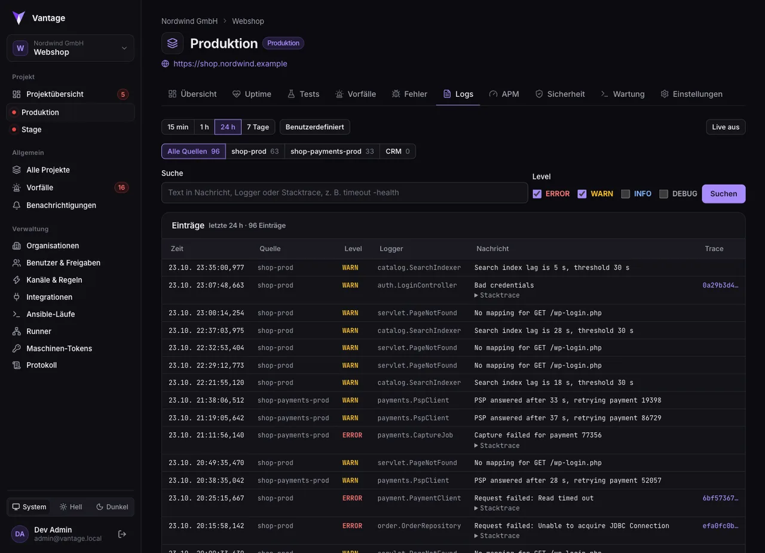Focus the Suche text input field

click(x=345, y=193)
